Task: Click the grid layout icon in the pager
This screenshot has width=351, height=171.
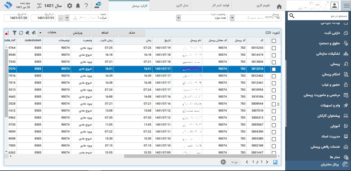Action: pos(275,162)
